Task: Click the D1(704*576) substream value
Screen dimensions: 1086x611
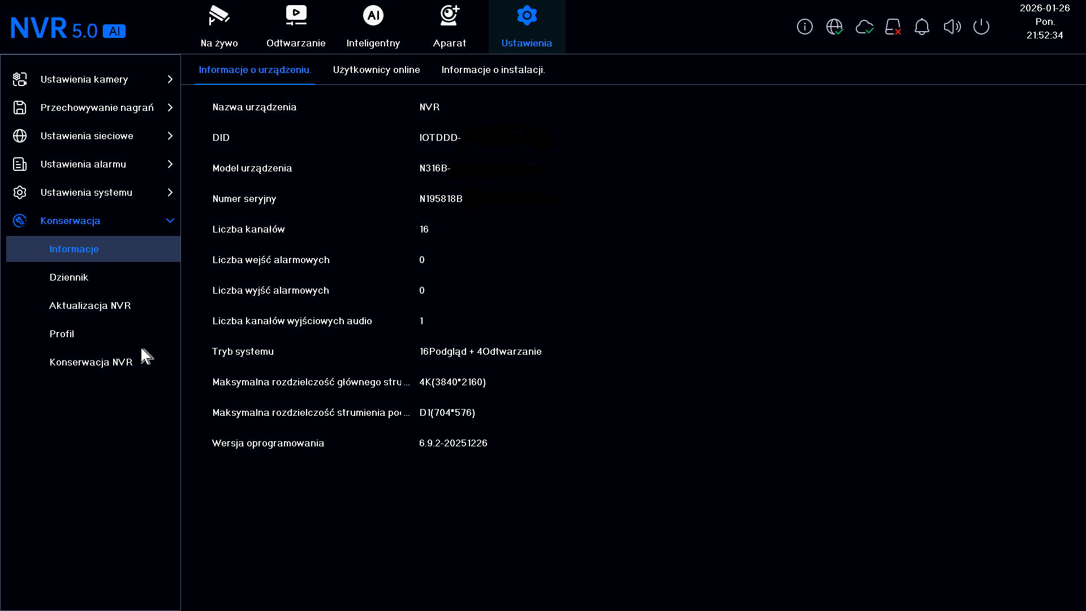Action: click(x=447, y=412)
